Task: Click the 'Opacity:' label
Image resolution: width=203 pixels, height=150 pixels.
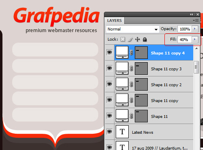Action: [168, 29]
